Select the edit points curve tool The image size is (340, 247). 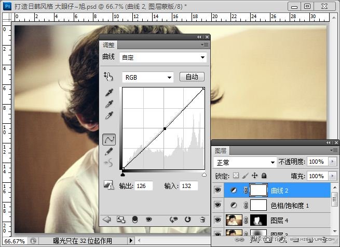109,139
